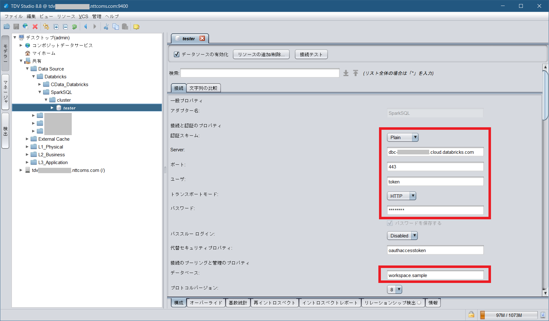Expand the コンポジットデータサービス node
The image size is (549, 321).
[21, 45]
